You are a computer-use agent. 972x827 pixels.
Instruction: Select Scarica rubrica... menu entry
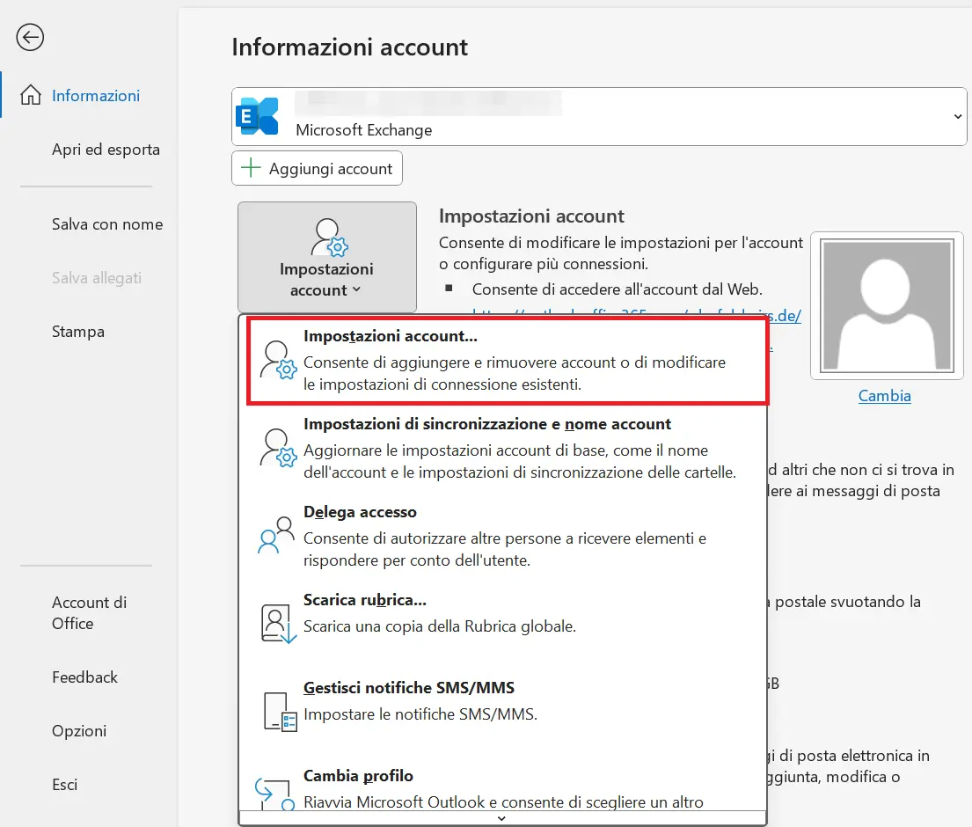(503, 624)
